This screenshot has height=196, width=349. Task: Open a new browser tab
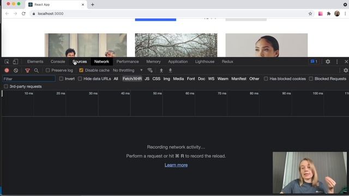pos(93,4)
